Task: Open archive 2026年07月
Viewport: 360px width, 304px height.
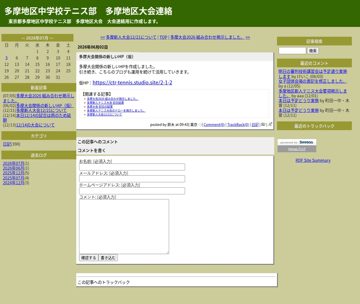Action: click(x=13, y=163)
